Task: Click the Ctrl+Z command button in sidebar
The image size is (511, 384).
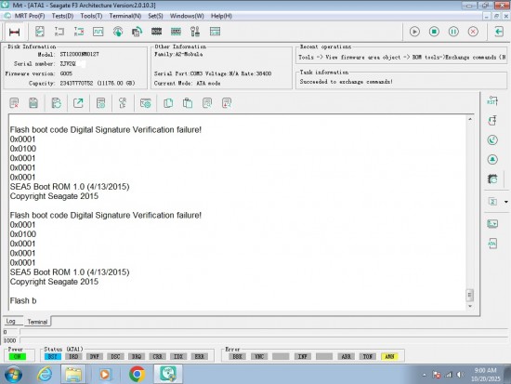Action: pyautogui.click(x=492, y=202)
